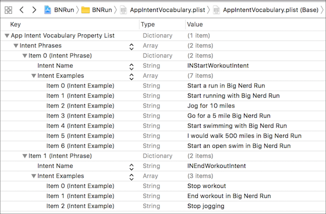Select the BNRun folder breadcrumb label
Image resolution: width=326 pixels, height=214 pixels.
(x=102, y=10)
